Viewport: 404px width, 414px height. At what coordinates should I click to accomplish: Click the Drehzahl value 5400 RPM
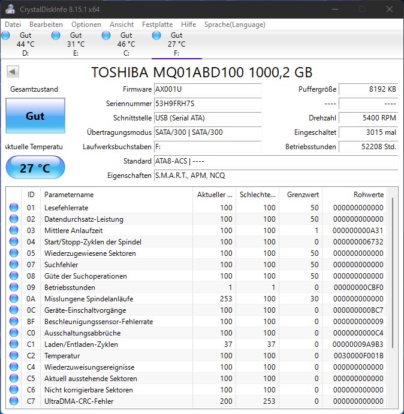click(x=368, y=118)
